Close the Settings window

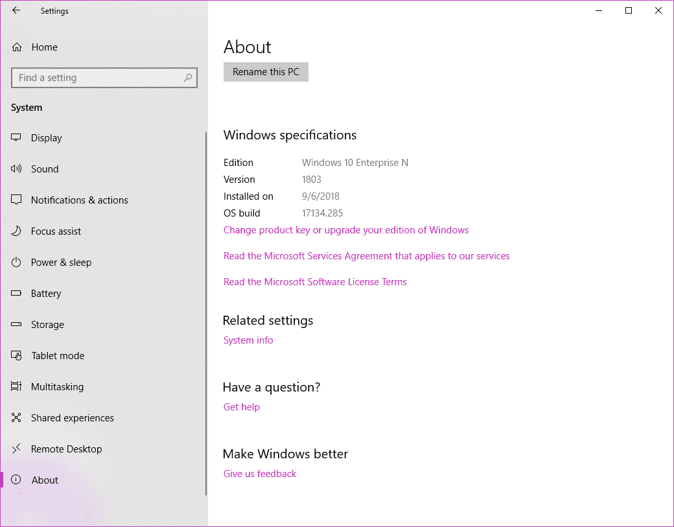[658, 10]
